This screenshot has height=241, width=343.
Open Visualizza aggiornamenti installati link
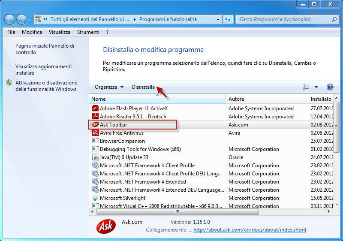pyautogui.click(x=44, y=69)
